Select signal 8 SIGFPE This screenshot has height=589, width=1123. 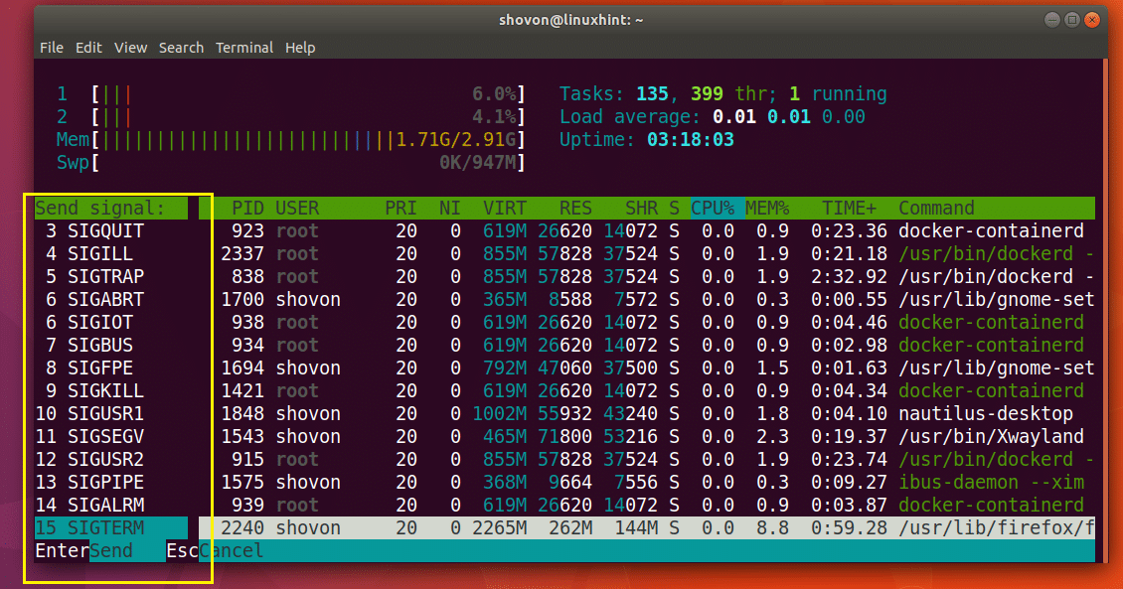111,368
